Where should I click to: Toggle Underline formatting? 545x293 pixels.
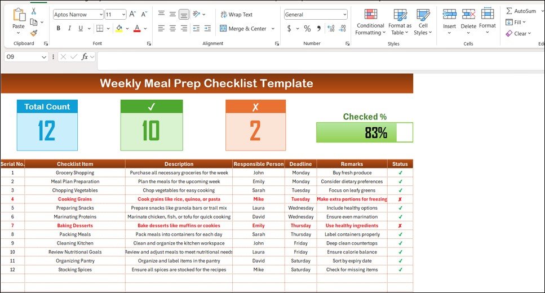(81, 29)
